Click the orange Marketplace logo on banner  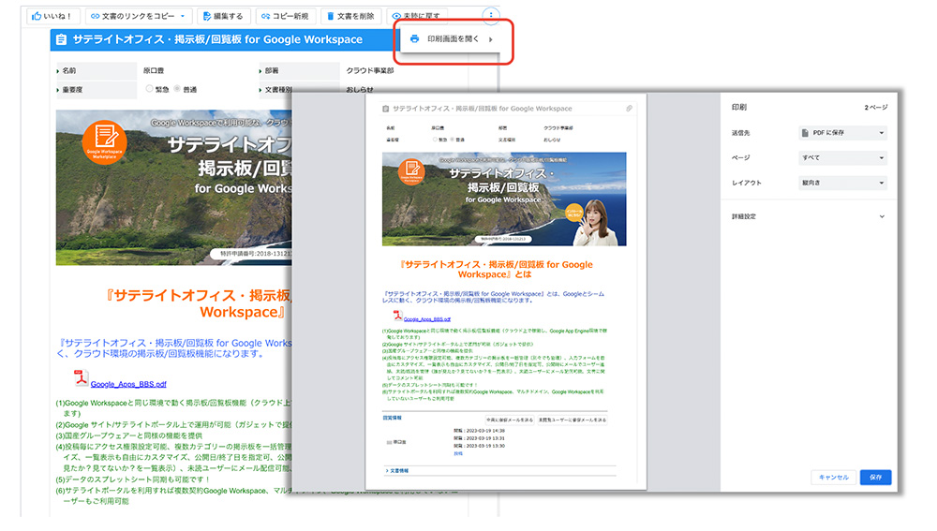click(x=105, y=141)
